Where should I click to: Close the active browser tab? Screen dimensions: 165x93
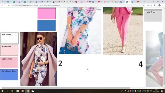(x=129, y=2)
